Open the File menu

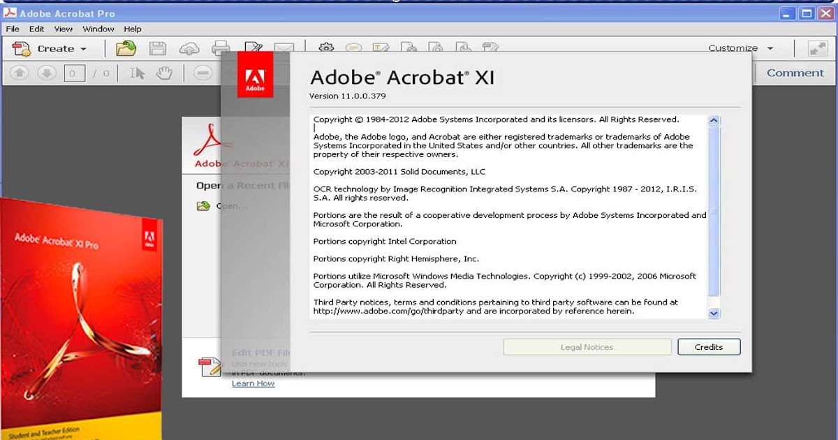[13, 29]
